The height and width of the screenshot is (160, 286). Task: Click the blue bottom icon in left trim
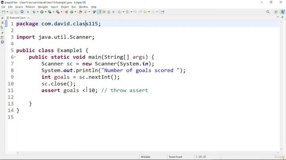pos(2,42)
